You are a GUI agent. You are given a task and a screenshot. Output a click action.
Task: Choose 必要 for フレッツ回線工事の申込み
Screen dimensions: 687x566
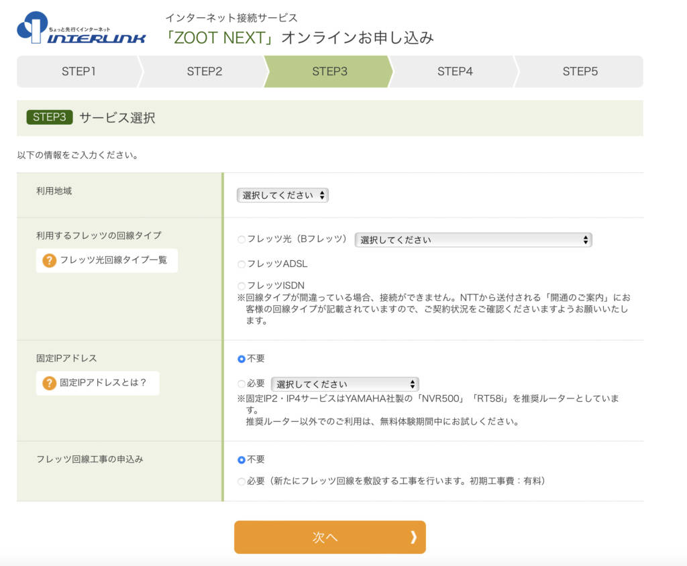point(241,482)
